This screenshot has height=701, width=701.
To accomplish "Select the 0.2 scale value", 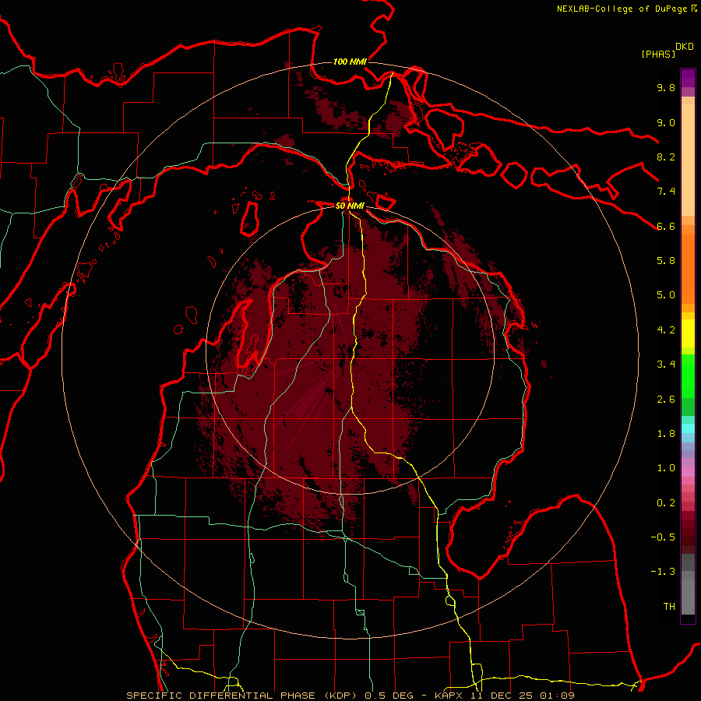I will point(666,503).
